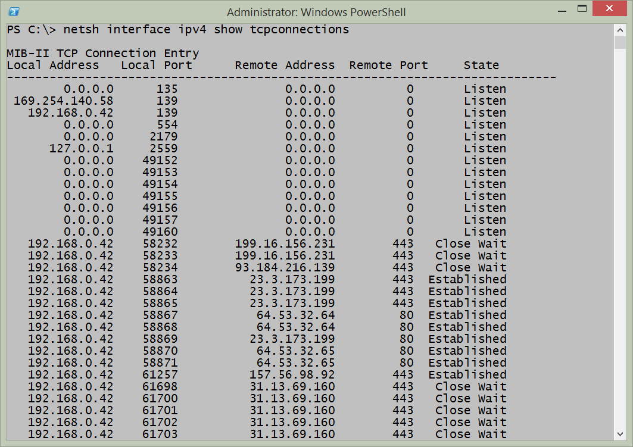Click local address 169.254.140.58
Viewport: 633px width, 447px height.
pyautogui.click(x=63, y=101)
